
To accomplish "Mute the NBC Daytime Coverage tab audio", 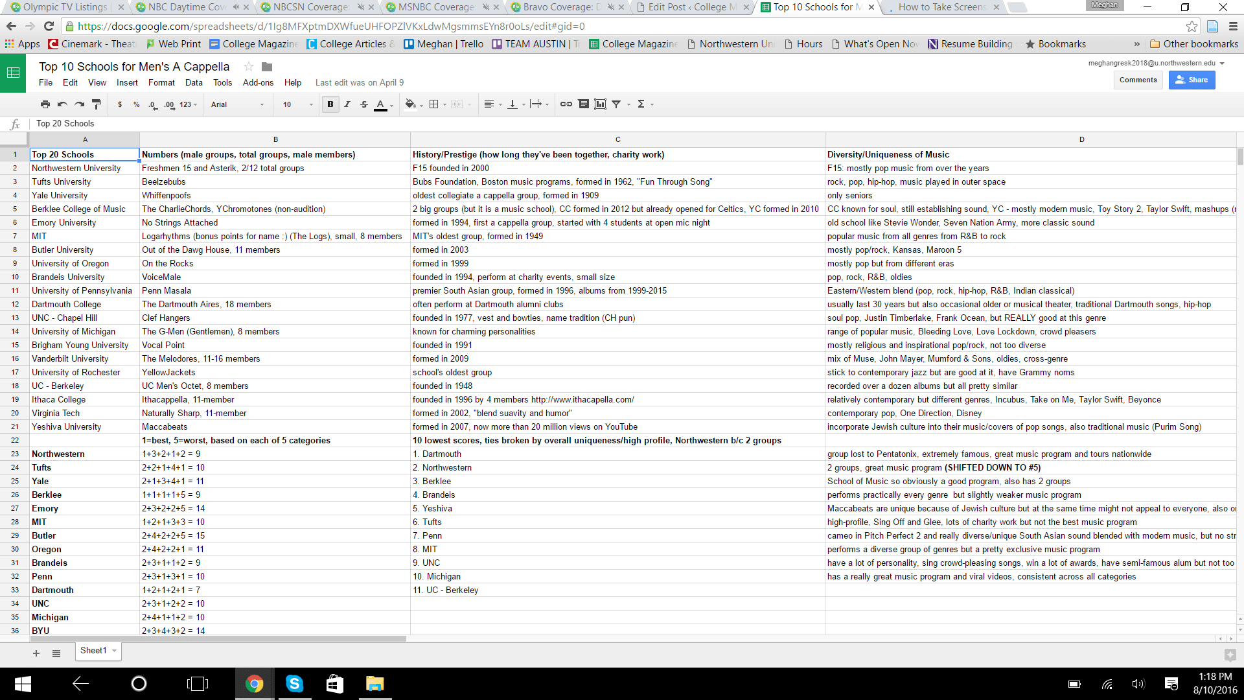I will 236,7.
